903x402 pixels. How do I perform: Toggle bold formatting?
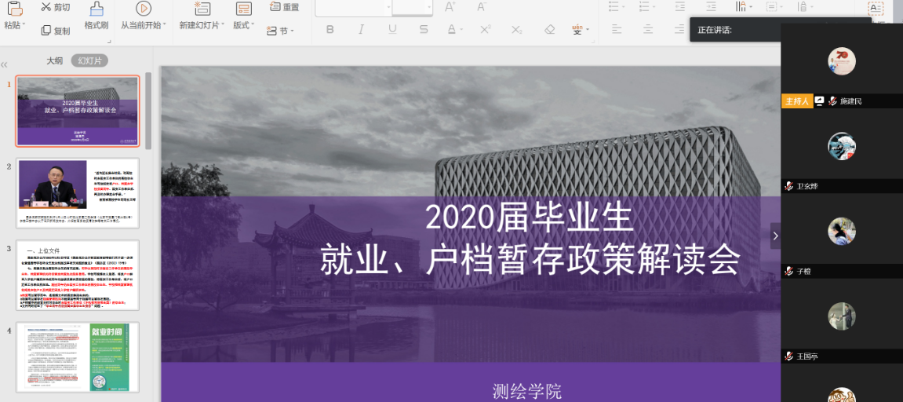point(330,30)
